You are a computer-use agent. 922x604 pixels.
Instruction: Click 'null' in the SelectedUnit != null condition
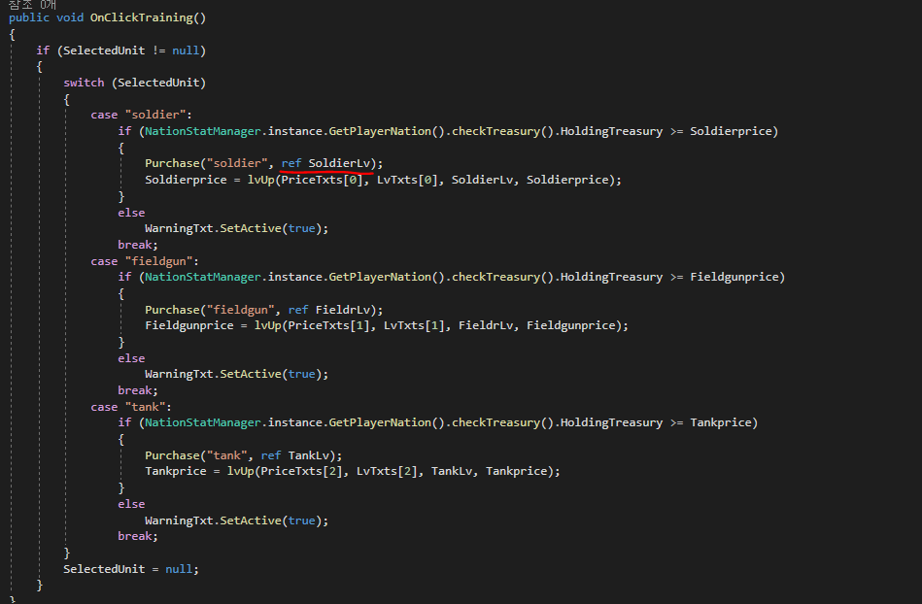[x=186, y=50]
